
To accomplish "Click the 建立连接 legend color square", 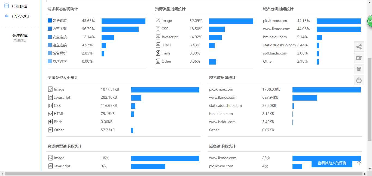I will [x=50, y=45].
